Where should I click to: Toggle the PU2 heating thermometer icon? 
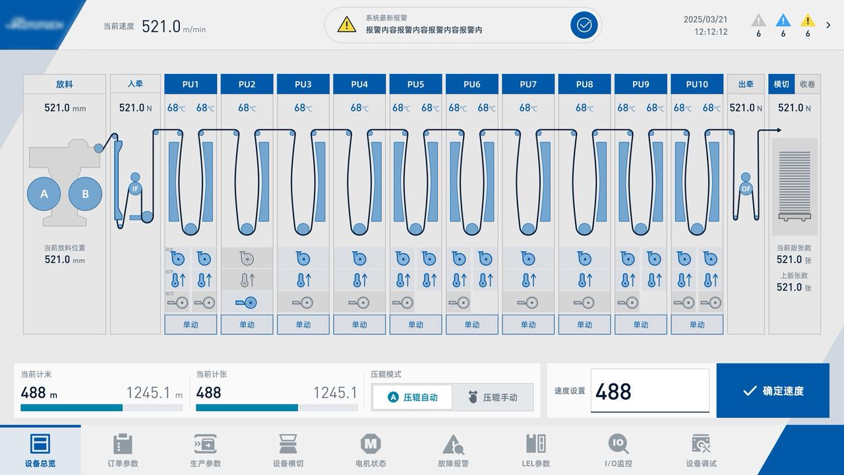coord(247,280)
